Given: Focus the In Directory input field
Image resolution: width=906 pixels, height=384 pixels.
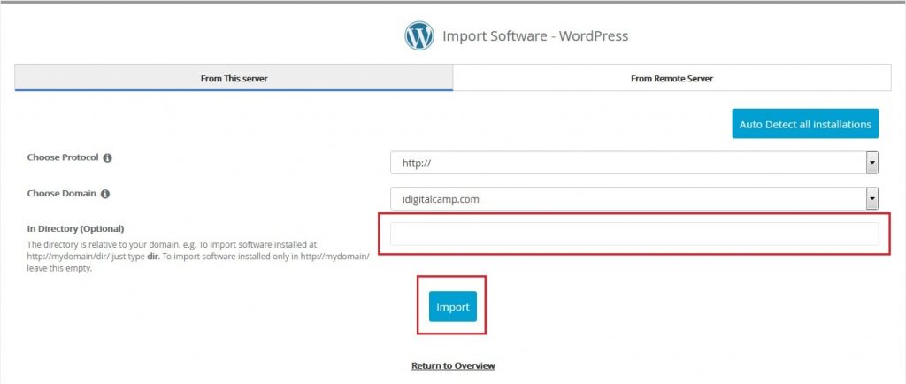Looking at the screenshot, I should click(x=634, y=234).
